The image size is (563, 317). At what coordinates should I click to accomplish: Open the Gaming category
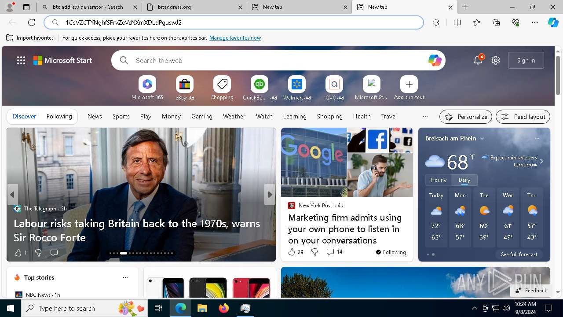pos(202,116)
